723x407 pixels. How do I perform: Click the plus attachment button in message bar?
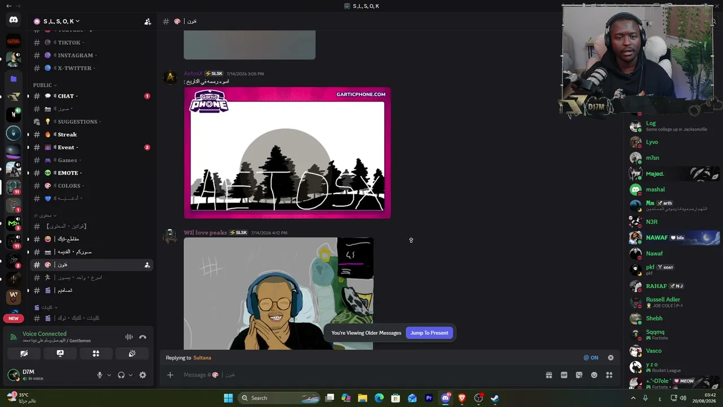click(170, 375)
